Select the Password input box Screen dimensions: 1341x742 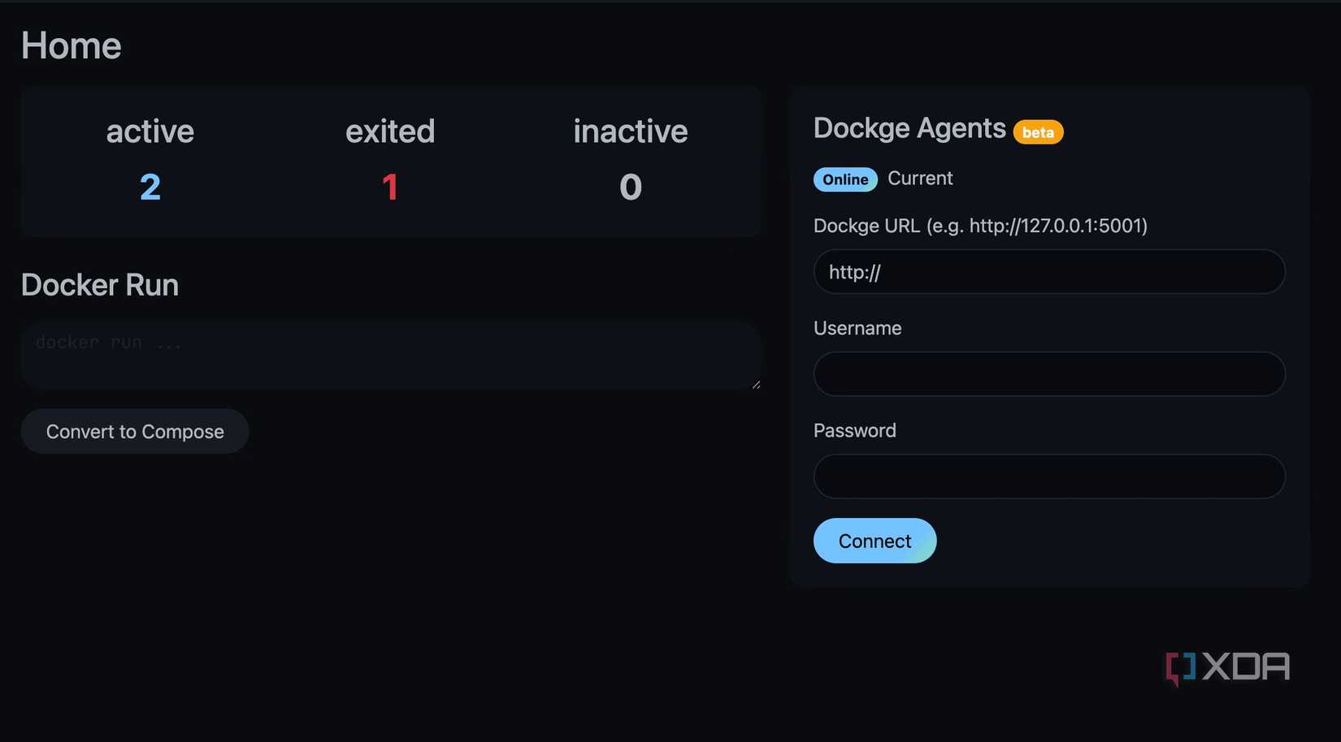(1048, 477)
